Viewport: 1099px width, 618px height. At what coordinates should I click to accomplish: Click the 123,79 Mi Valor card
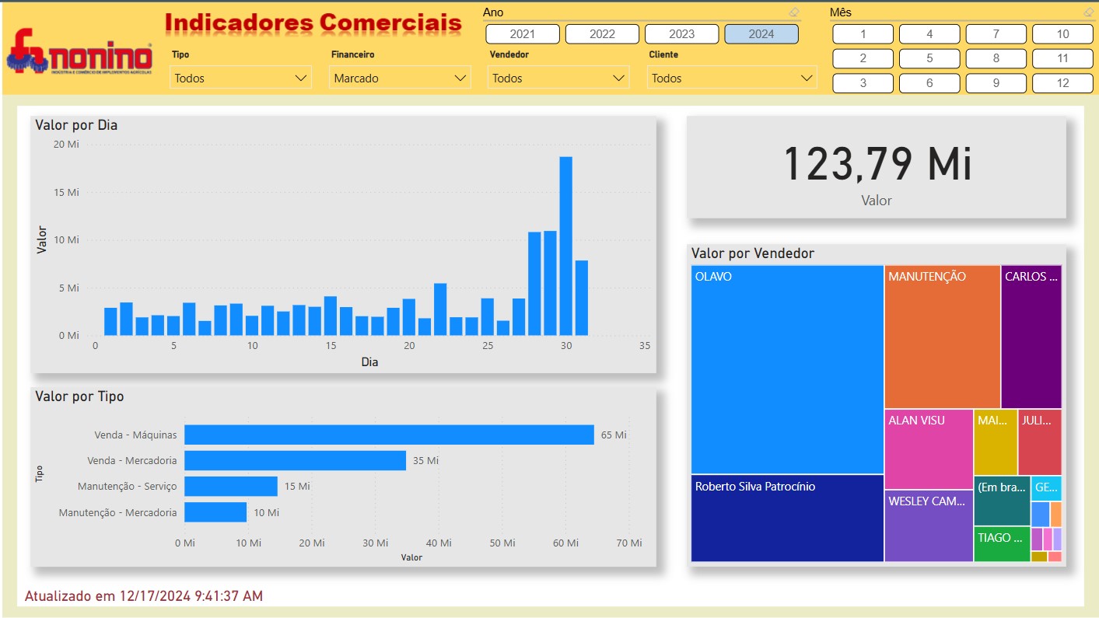tap(877, 168)
